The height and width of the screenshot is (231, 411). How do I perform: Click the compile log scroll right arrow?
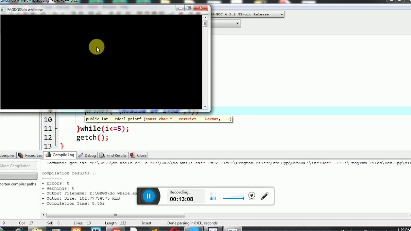point(409,215)
